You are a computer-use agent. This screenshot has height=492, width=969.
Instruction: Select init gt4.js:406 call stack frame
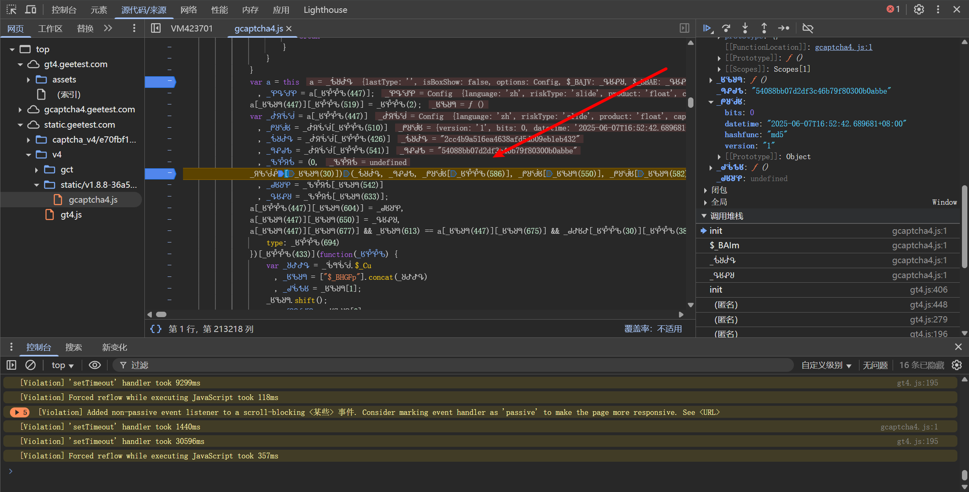828,290
